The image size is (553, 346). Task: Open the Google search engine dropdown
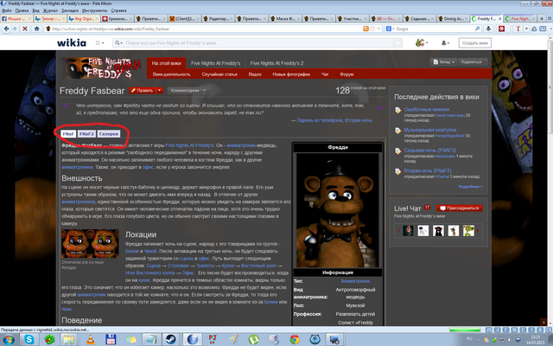(391, 29)
